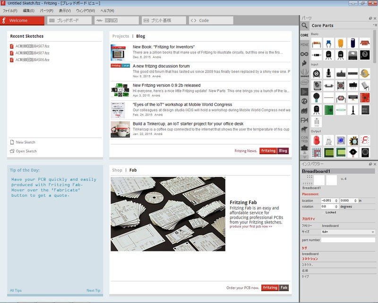View All Tips
The image size is (378, 303).
tap(16, 290)
